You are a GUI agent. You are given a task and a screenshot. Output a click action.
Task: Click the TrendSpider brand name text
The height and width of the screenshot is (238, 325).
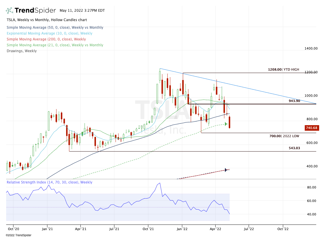[35, 10]
